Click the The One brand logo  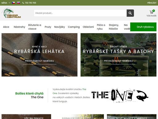pos(120,95)
